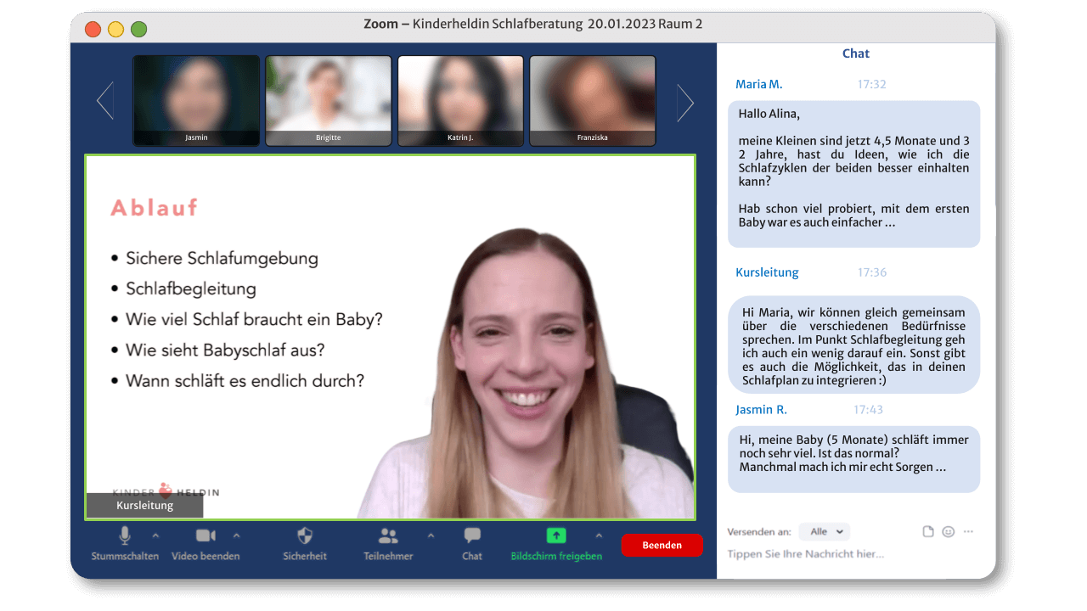Click the Kinderheldin logo on the slide
The height and width of the screenshot is (611, 1087).
click(166, 490)
